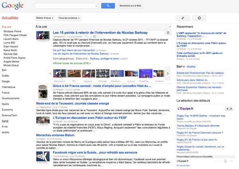239x169 pixels.
Task: Select Économie section in the sidebar
Action: pyautogui.click(x=7, y=110)
